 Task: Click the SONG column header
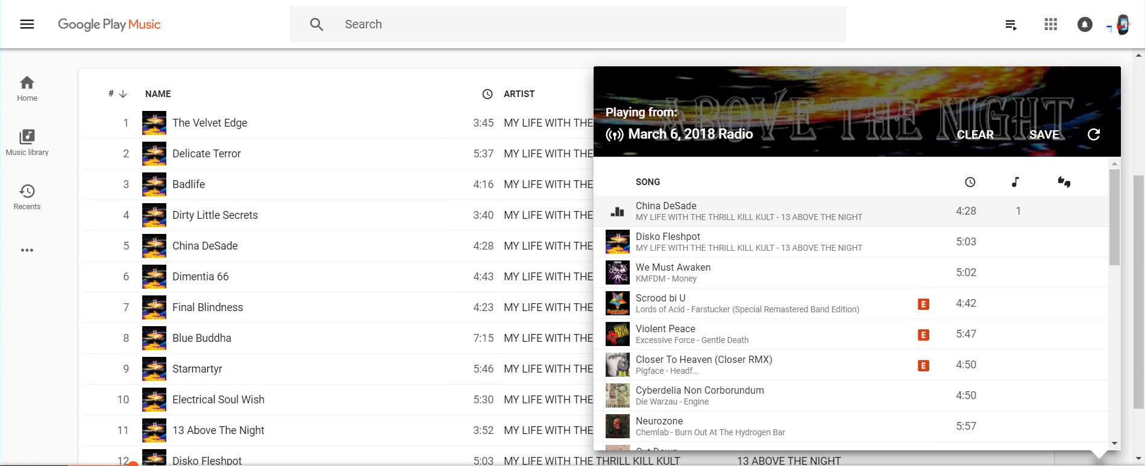coord(648,182)
